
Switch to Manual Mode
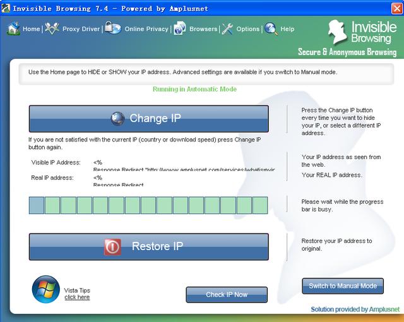(x=343, y=286)
